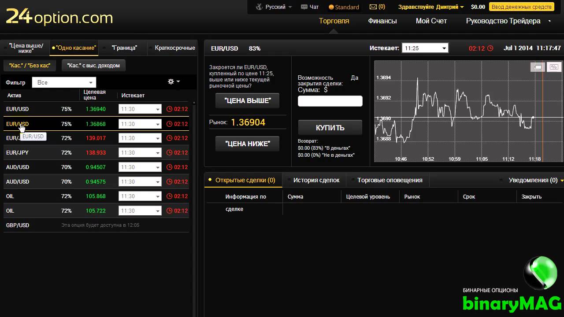Click clock icon in the 139.017 row

point(170,138)
